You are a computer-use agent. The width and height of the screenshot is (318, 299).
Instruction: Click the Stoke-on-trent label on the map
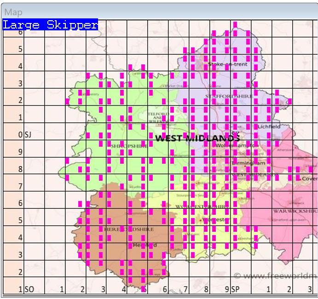pyautogui.click(x=227, y=64)
